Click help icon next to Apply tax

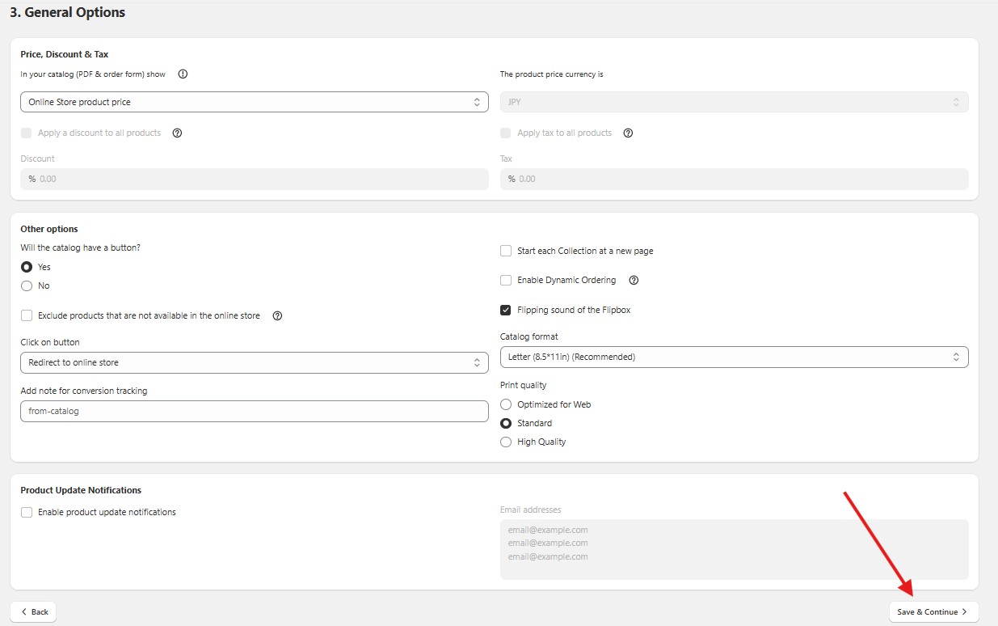point(629,133)
